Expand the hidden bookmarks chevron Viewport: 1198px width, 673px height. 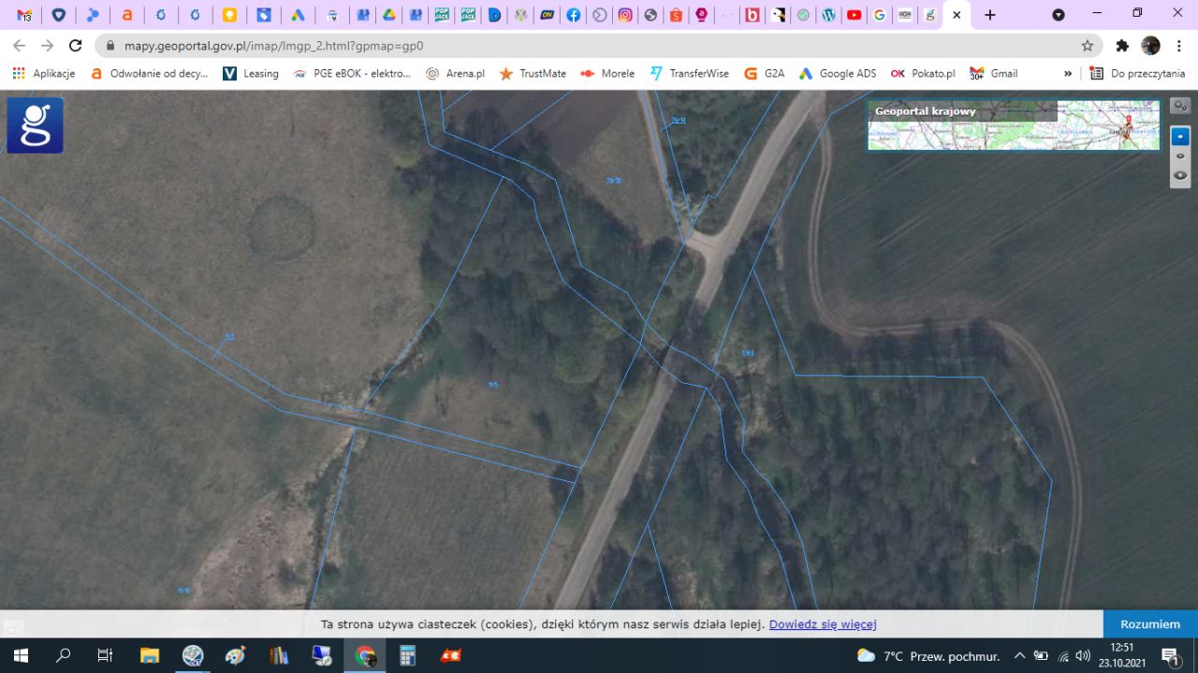click(x=1067, y=73)
